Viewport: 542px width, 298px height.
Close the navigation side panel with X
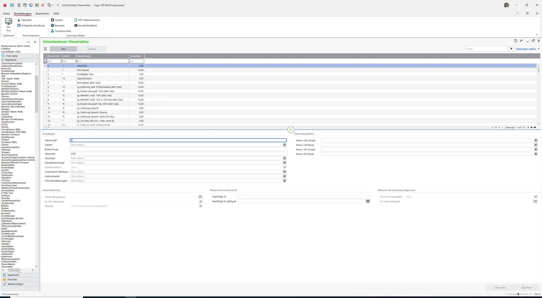coord(35,42)
